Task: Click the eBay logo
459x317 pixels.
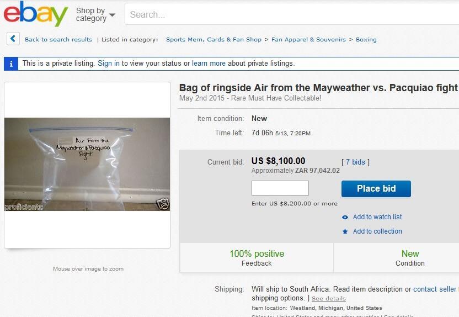Action: [x=36, y=14]
